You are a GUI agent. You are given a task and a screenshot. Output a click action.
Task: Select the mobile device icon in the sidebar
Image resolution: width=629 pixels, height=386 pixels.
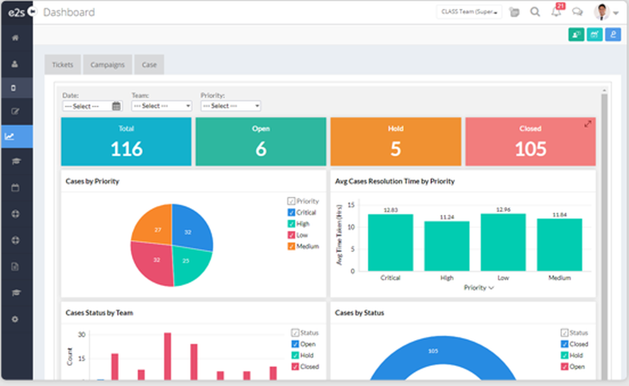[14, 88]
